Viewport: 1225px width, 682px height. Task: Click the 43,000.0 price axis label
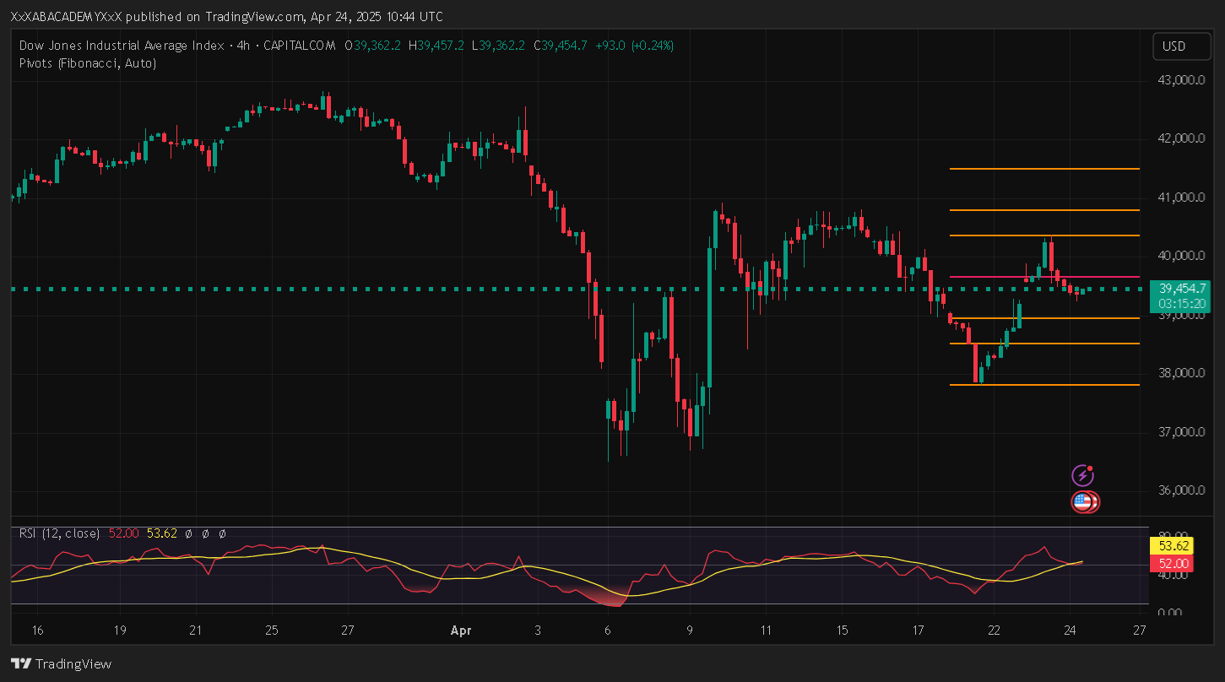coord(1179,80)
